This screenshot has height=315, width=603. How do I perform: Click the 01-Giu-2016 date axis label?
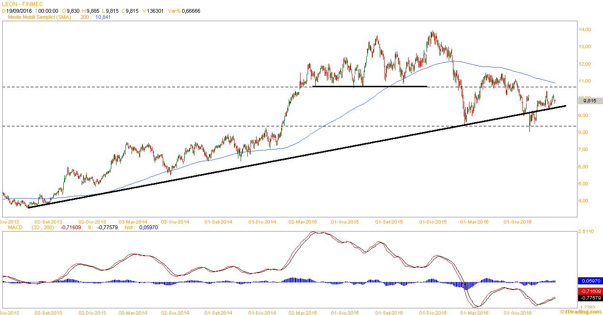(x=517, y=221)
